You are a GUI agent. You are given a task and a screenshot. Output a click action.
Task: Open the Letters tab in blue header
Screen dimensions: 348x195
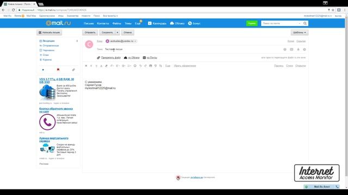(89, 23)
